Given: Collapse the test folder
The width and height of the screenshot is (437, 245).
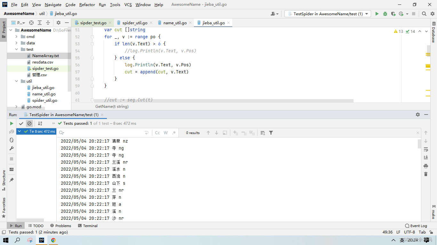Looking at the screenshot, I should coord(17,49).
